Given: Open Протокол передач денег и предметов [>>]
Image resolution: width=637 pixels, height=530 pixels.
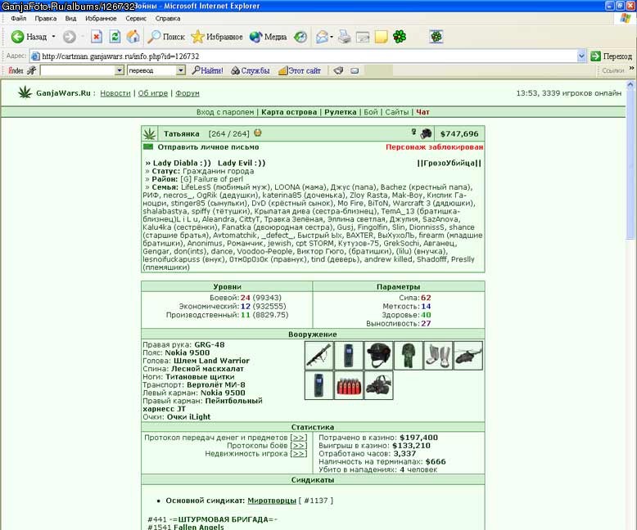Looking at the screenshot, I should pyautogui.click(x=299, y=438).
